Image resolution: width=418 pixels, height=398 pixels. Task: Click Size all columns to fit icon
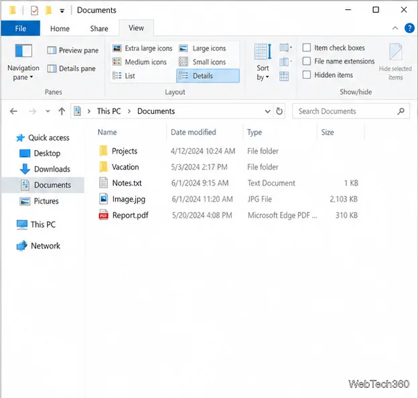[x=284, y=76]
